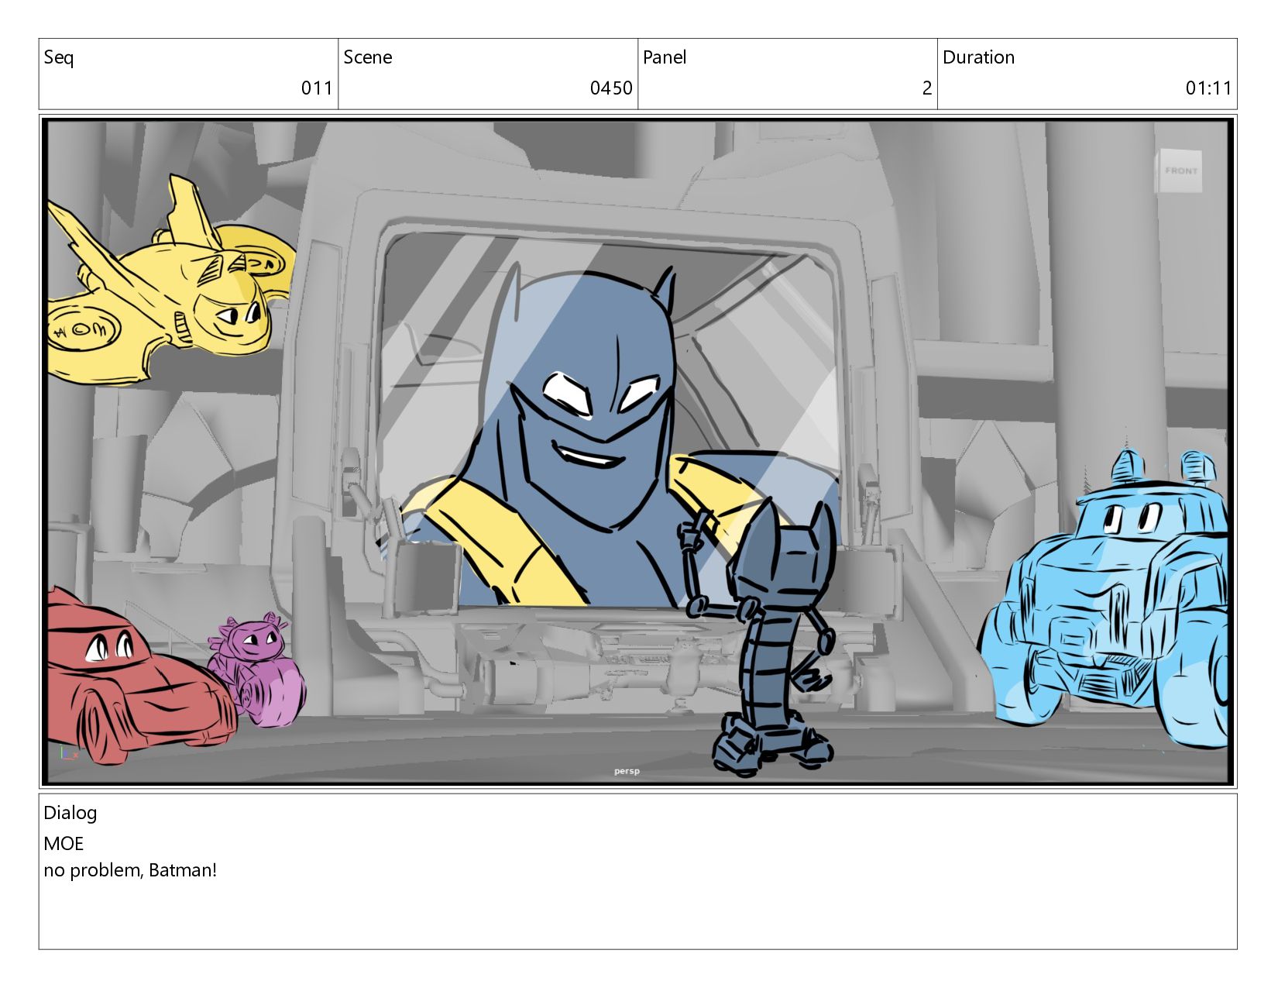Click the Panel header label

click(x=665, y=57)
